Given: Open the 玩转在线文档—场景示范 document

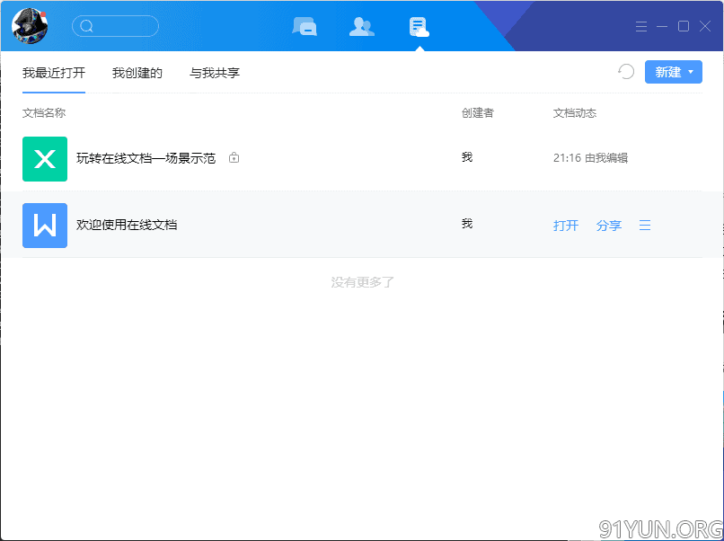Looking at the screenshot, I should [x=146, y=158].
